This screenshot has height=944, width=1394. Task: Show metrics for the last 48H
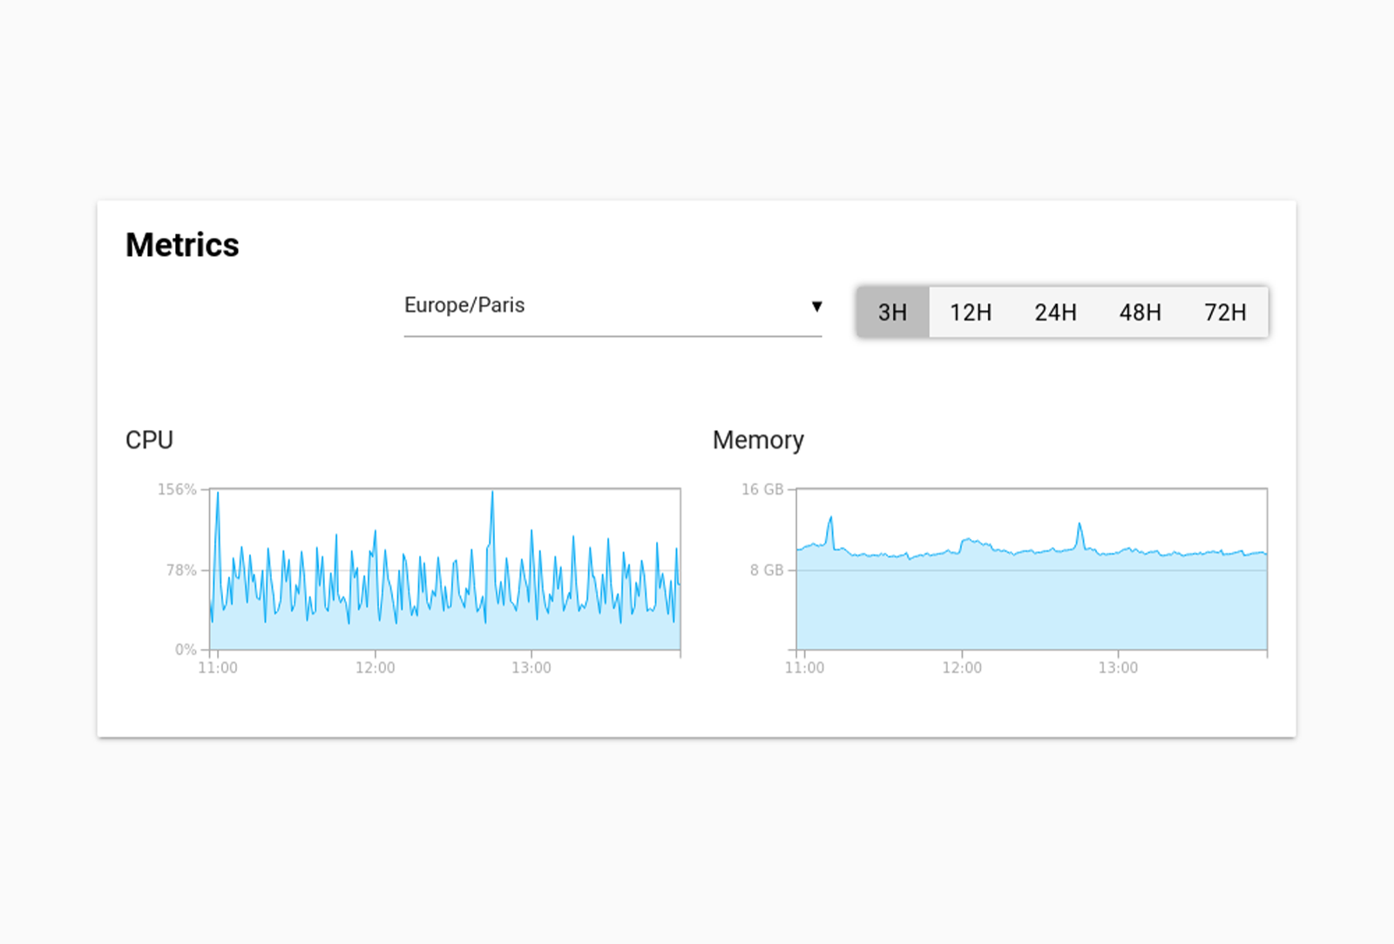1140,312
